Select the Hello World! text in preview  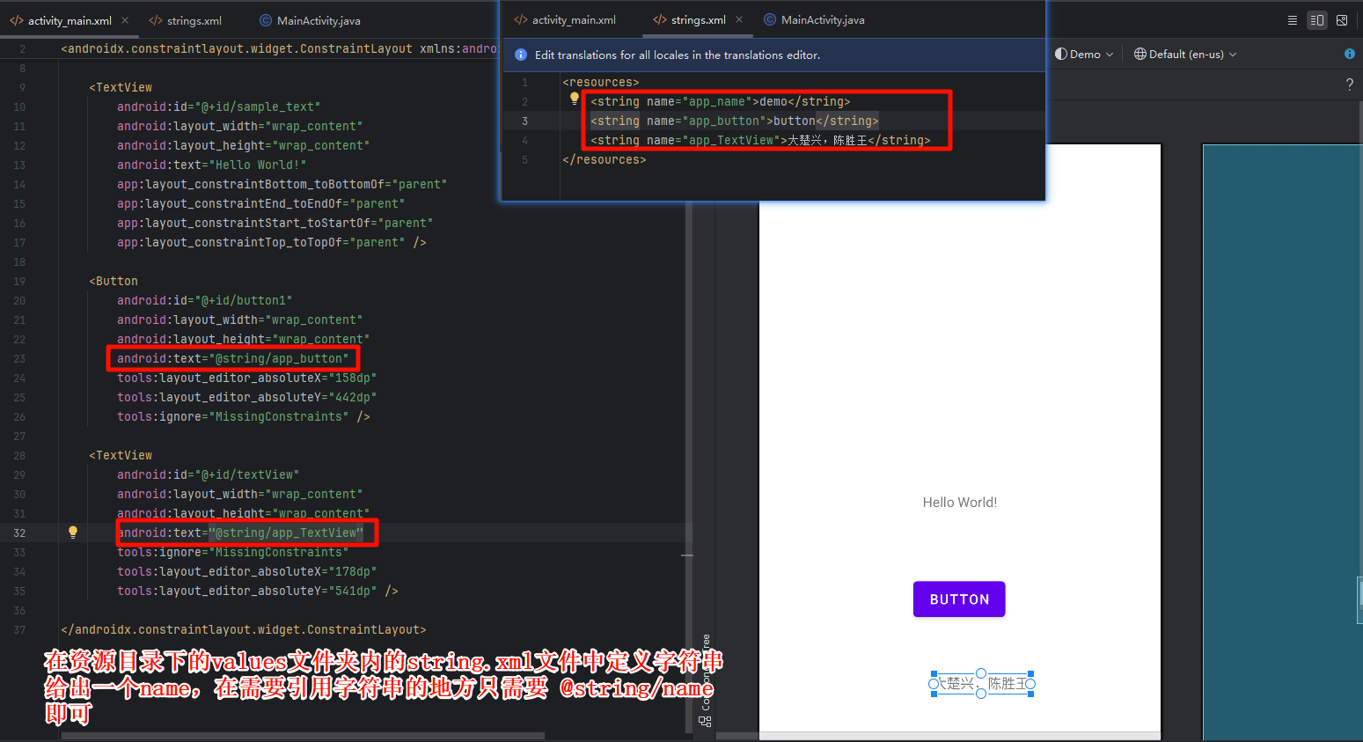coord(959,503)
